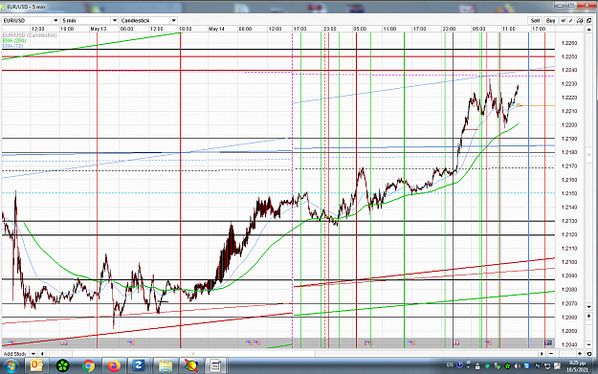598x374 pixels.
Task: Open the Snipping Tool window in taskbar
Action: [x=216, y=366]
